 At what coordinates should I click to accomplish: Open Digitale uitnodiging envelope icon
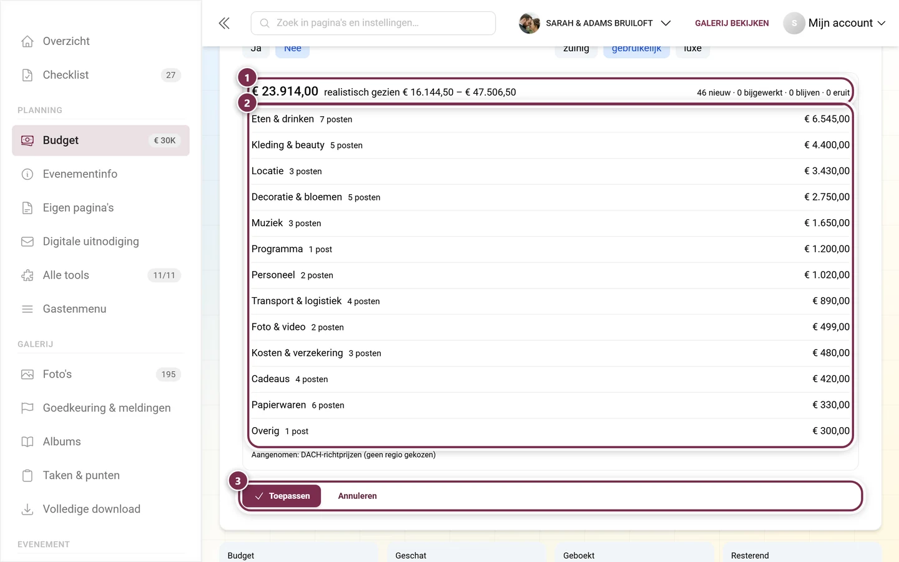[27, 242]
